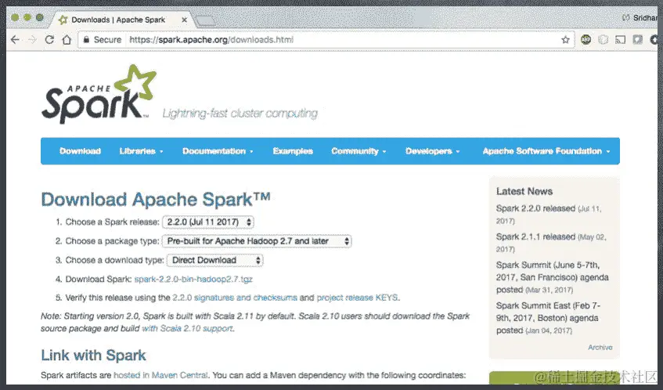Reload the Spark downloads page
The height and width of the screenshot is (390, 663).
pyautogui.click(x=49, y=40)
